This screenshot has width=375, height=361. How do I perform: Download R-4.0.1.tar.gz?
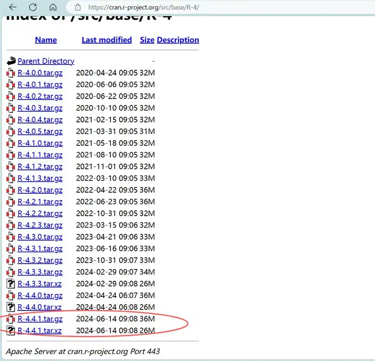click(40, 84)
